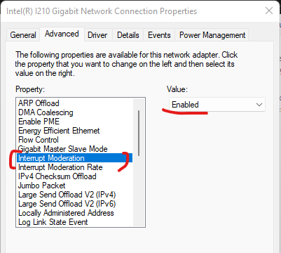Switch to Power Management tab
Screen dimensions: 281x253
(x=212, y=35)
